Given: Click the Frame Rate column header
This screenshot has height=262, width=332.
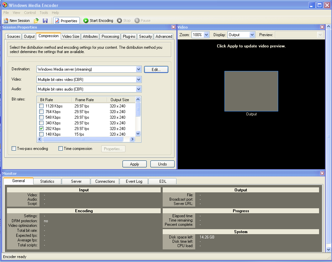Looking at the screenshot, I should (90, 99).
